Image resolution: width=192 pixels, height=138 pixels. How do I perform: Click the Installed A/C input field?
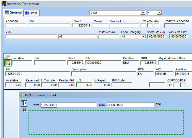pyautogui.click(x=109, y=36)
